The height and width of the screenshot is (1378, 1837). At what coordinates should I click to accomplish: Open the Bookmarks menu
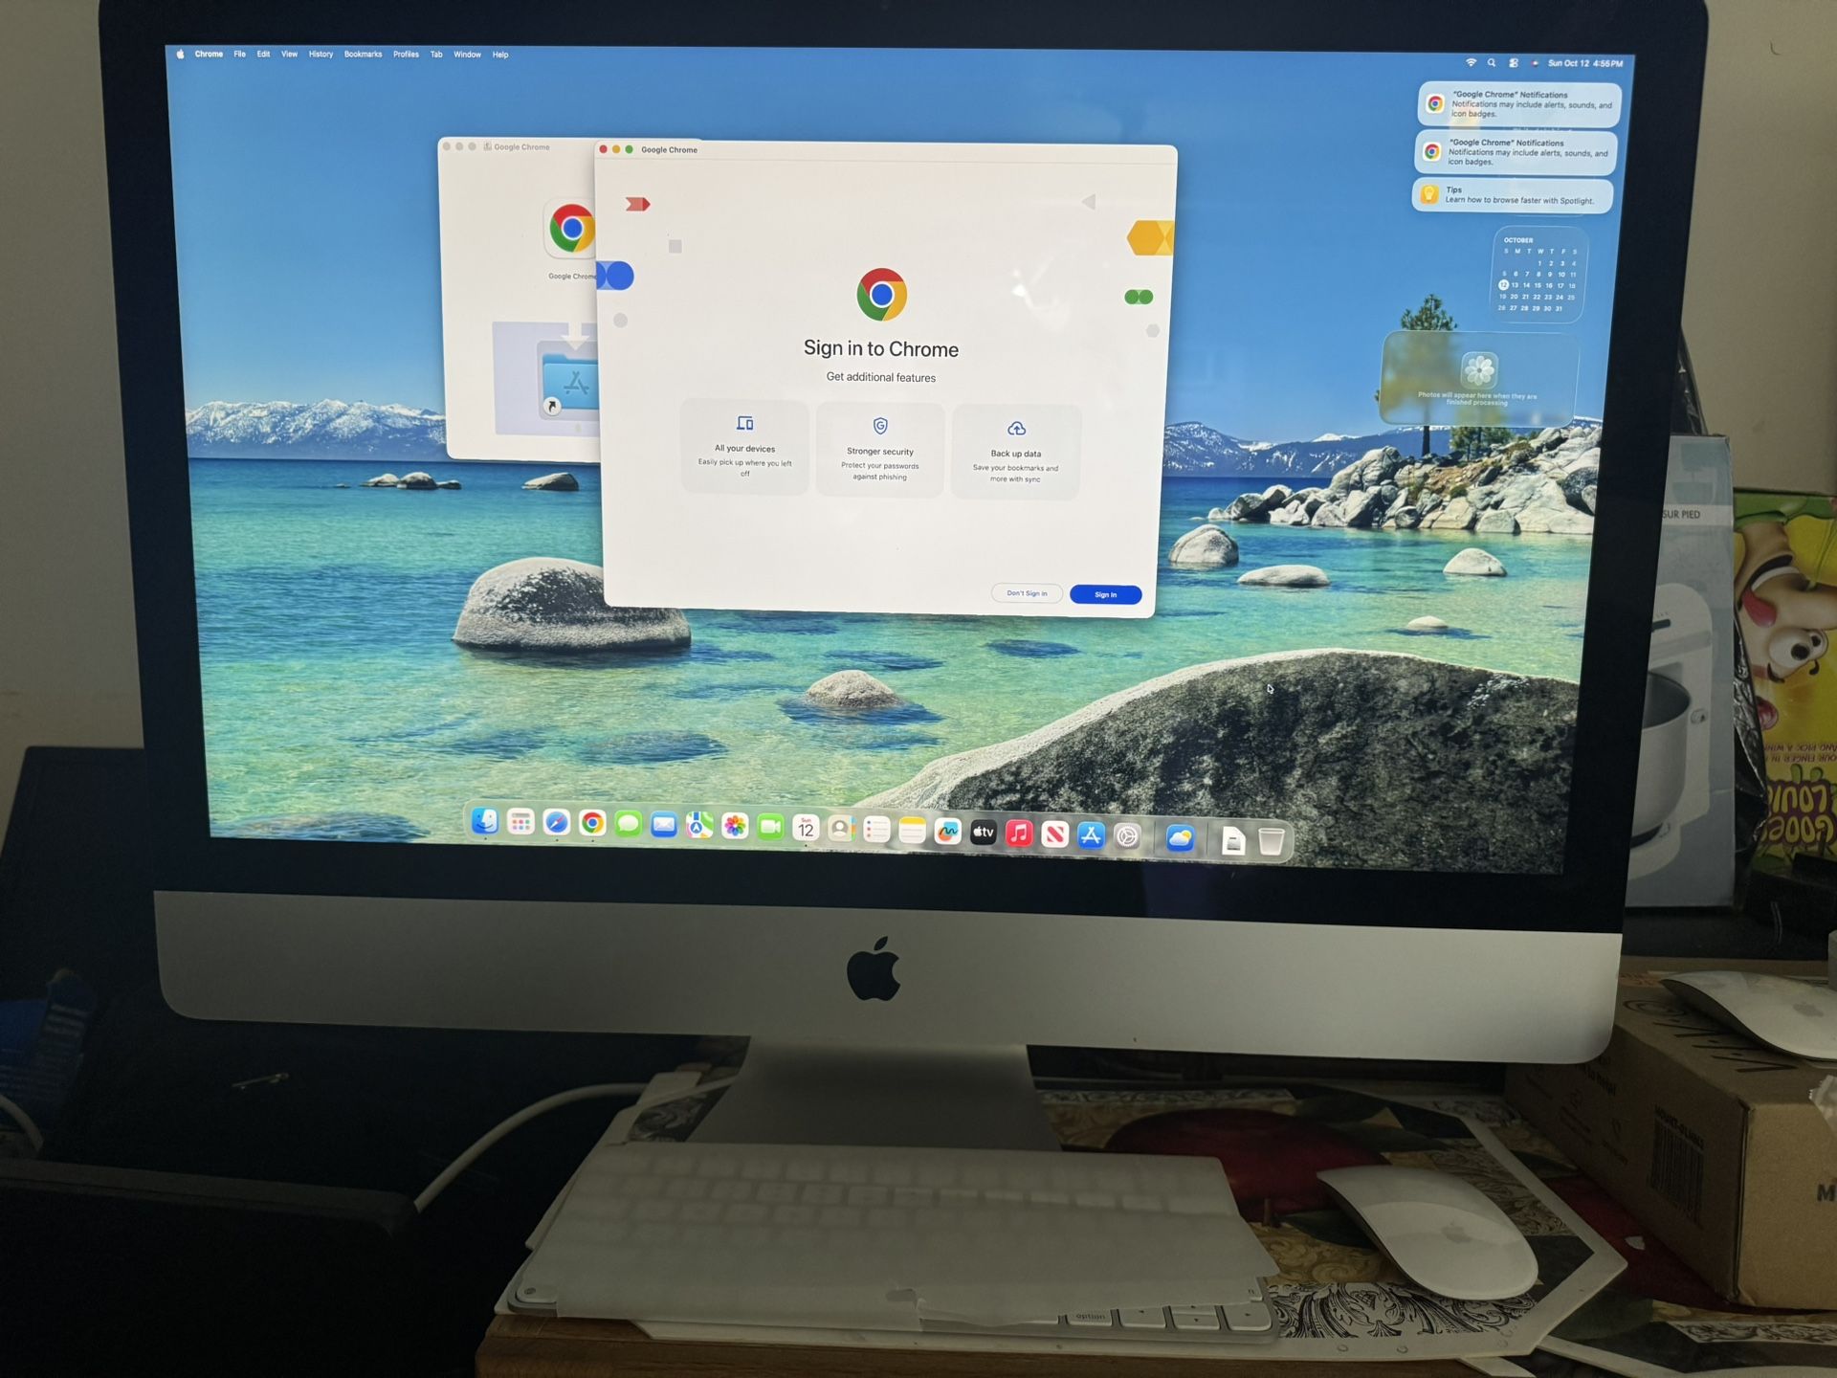tap(363, 55)
